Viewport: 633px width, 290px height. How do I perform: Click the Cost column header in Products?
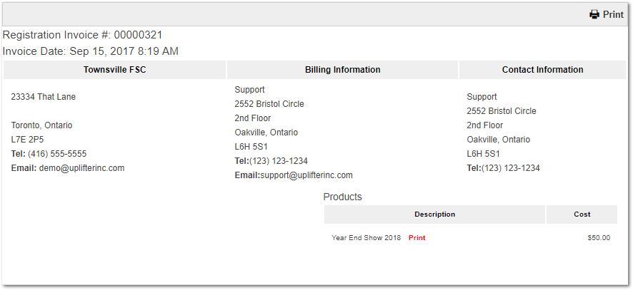(x=582, y=214)
